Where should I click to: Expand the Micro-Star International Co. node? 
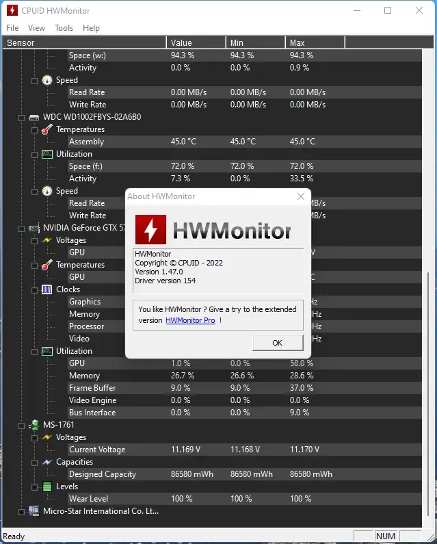point(21,512)
